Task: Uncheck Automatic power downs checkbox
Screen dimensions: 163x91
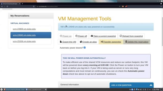Action: pyautogui.click(x=85, y=48)
